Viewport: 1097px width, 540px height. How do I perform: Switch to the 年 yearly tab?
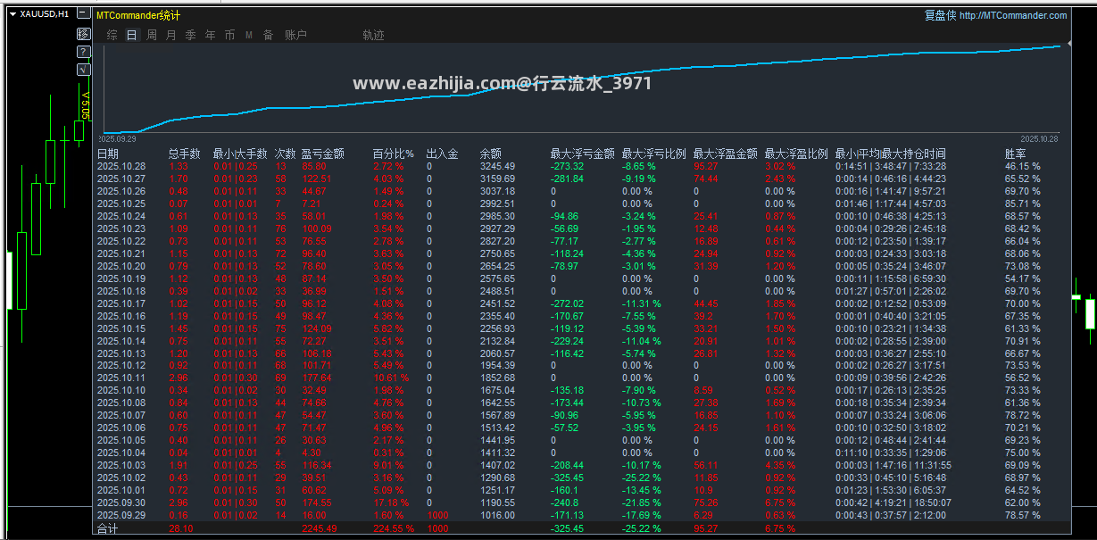pos(211,35)
